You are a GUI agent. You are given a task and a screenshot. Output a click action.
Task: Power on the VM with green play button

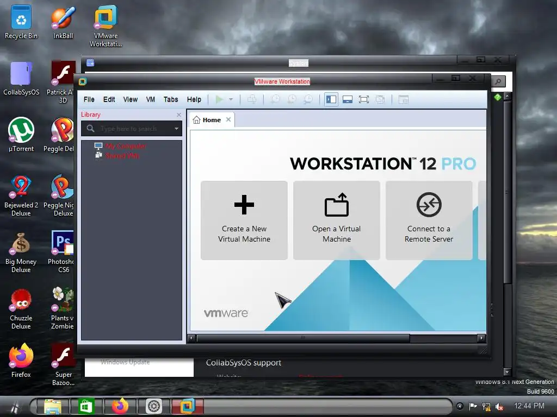point(219,100)
